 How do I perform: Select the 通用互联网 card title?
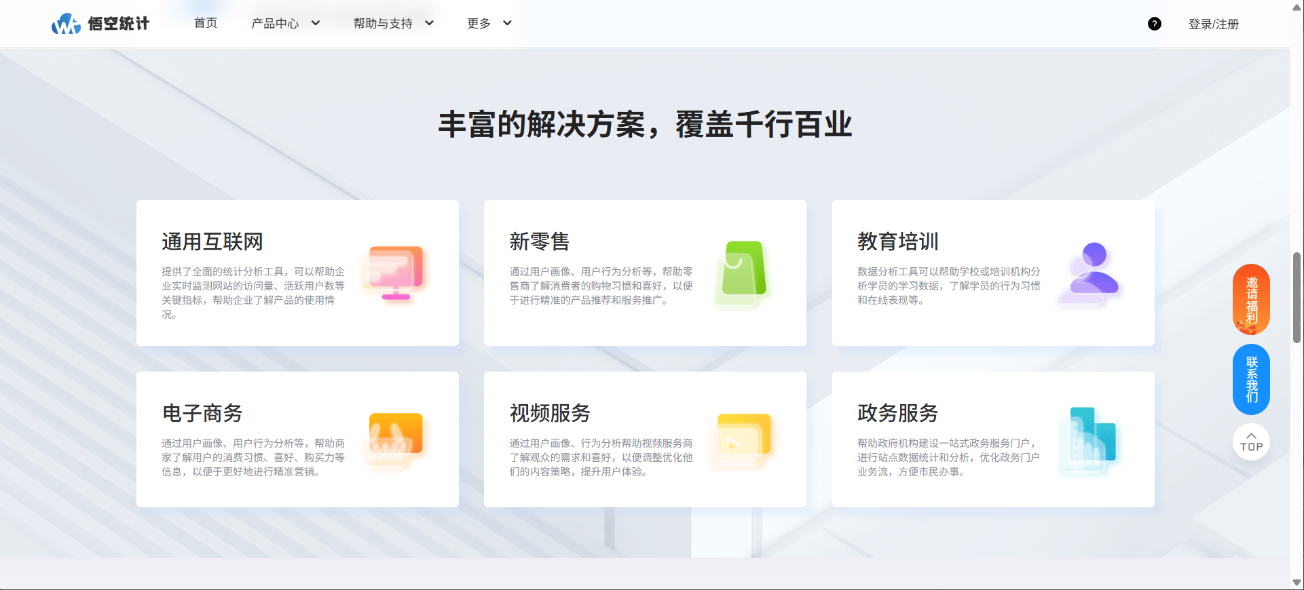pyautogui.click(x=212, y=241)
